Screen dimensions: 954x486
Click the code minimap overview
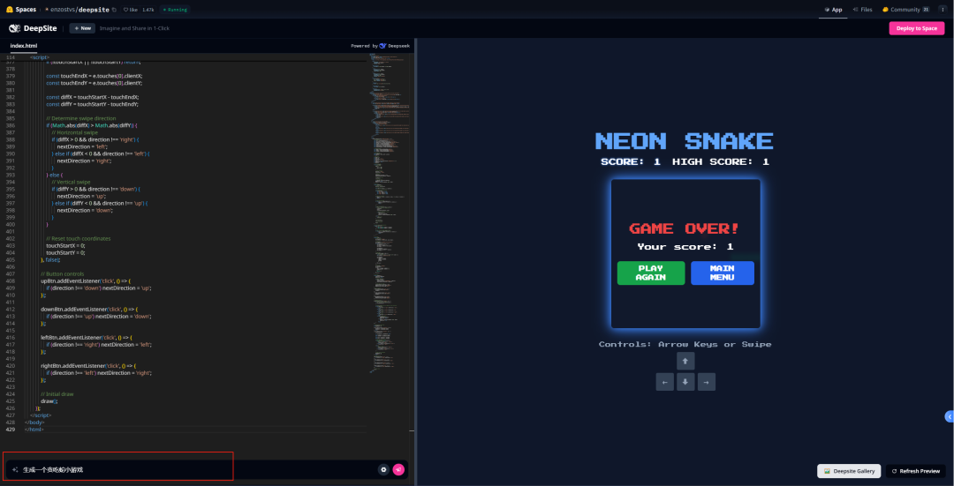point(390,213)
